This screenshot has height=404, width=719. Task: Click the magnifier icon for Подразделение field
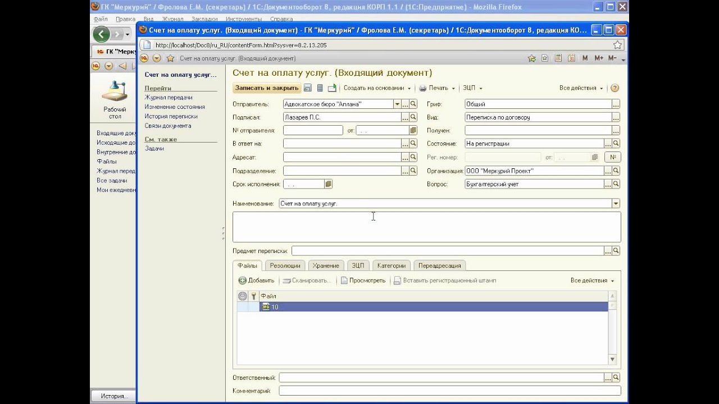click(413, 171)
